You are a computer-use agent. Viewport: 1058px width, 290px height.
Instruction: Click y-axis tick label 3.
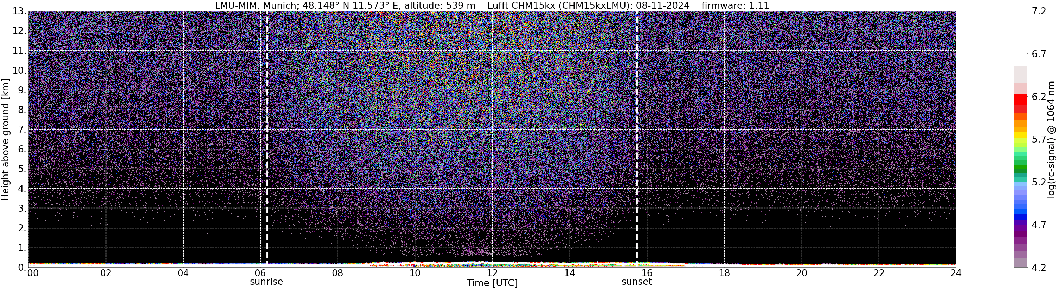(22, 209)
